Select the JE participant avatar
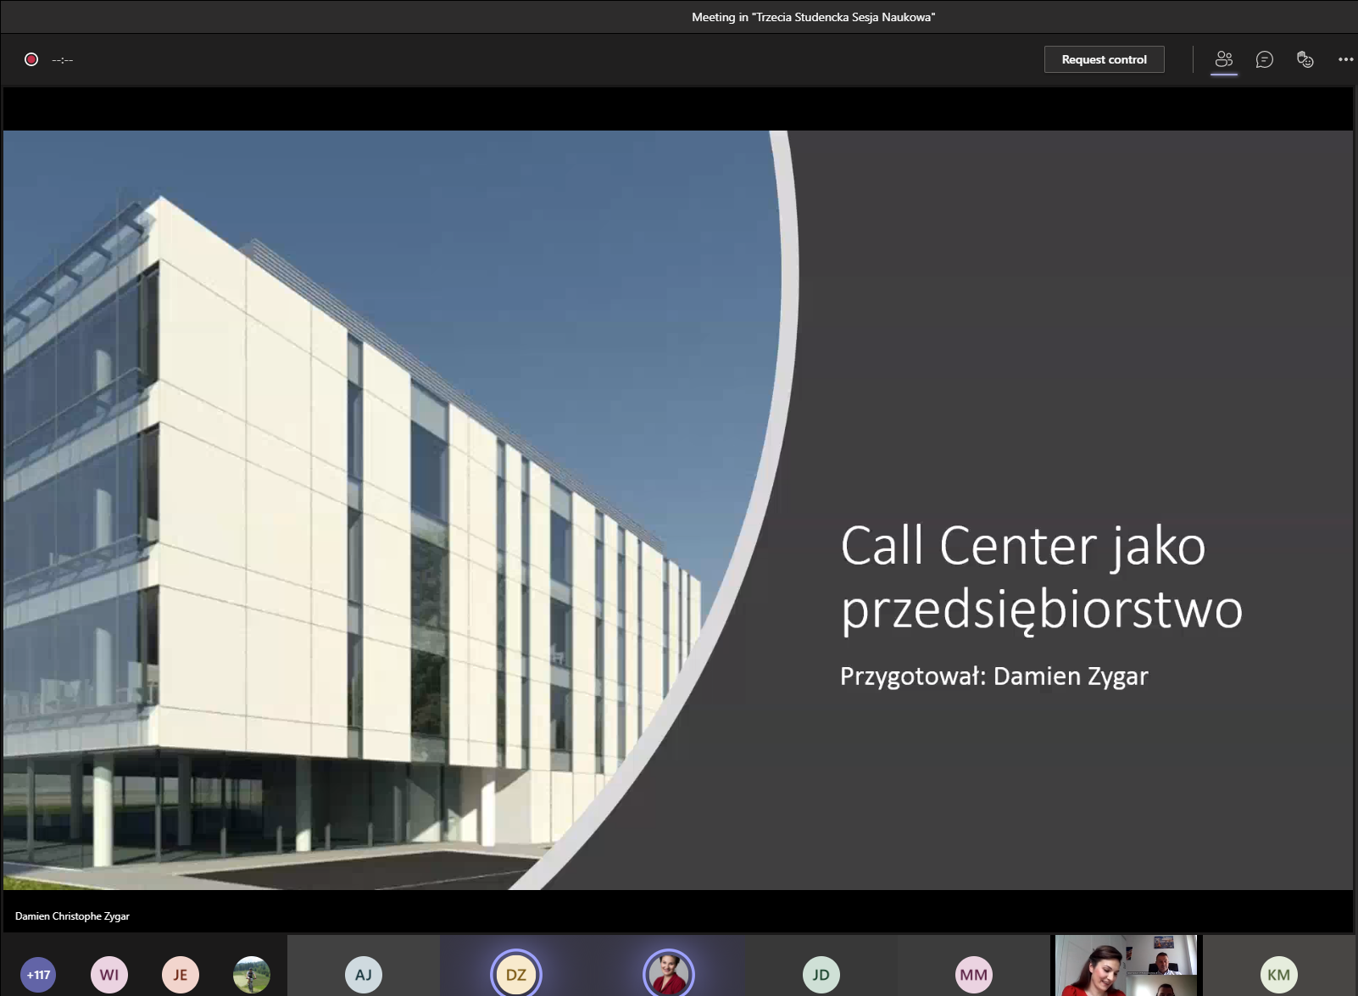This screenshot has width=1358, height=996. 181,975
